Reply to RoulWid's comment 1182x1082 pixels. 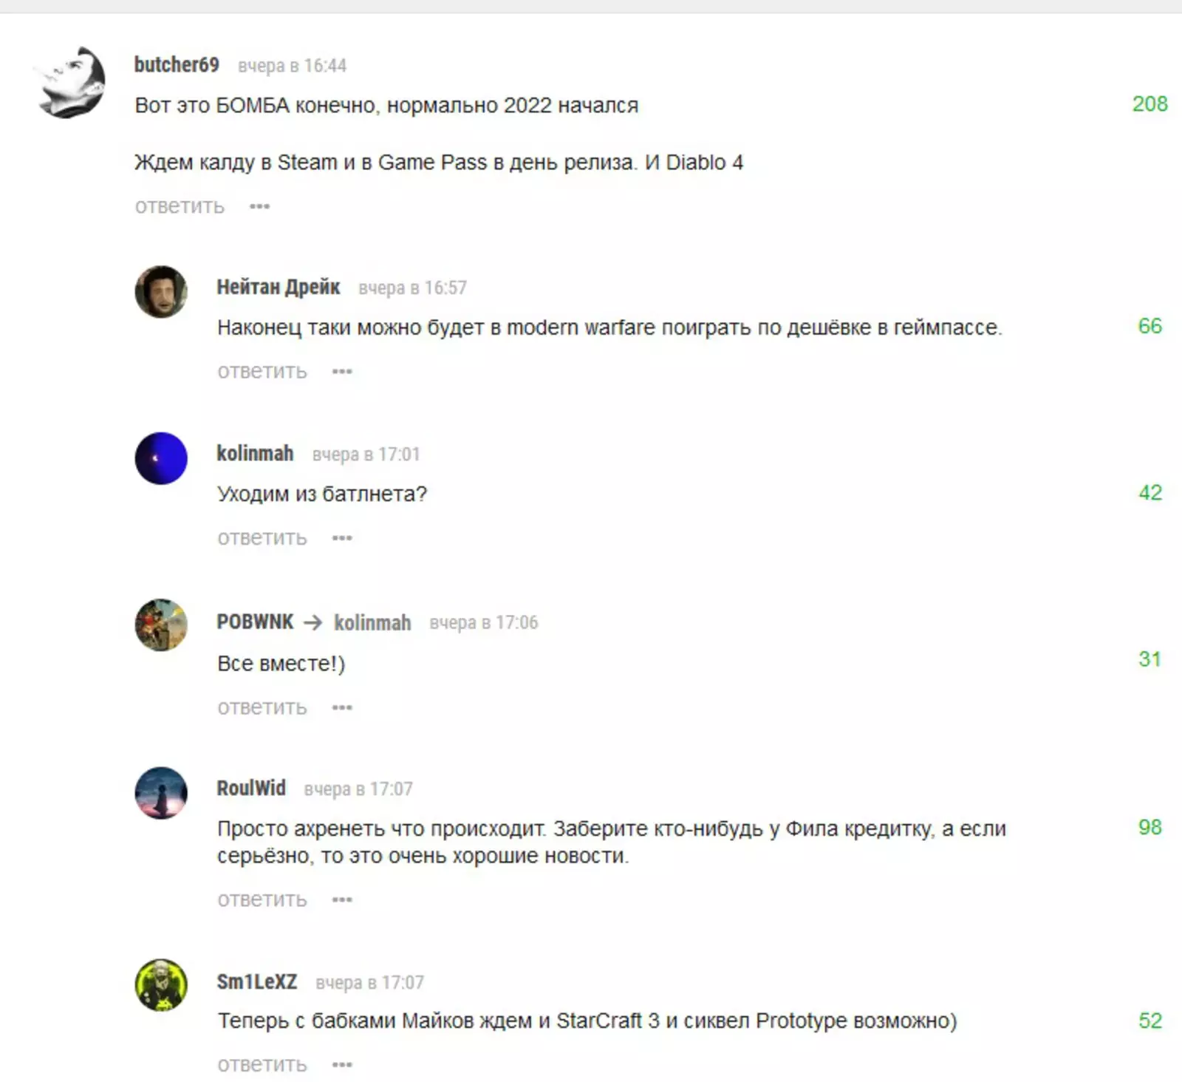[x=262, y=899]
